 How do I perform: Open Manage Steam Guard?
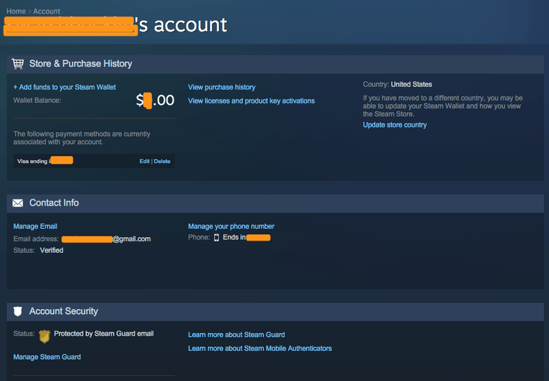point(47,357)
